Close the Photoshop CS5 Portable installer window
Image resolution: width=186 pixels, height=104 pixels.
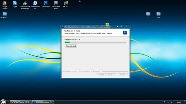point(126,26)
